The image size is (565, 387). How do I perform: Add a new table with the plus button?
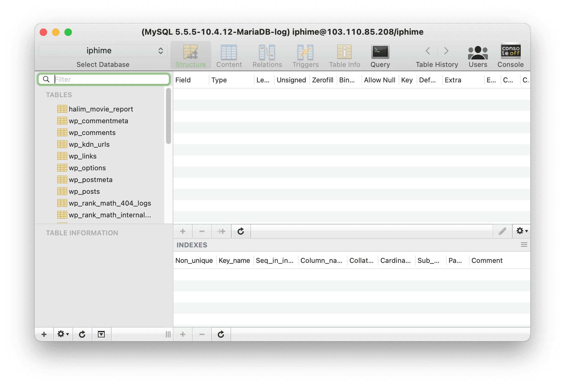[44, 334]
